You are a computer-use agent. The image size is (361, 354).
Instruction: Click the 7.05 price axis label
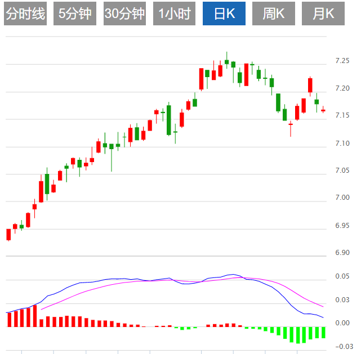[342, 171]
